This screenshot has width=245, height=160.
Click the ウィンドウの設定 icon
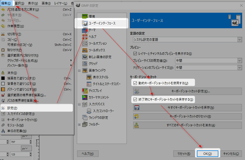coord(85,117)
